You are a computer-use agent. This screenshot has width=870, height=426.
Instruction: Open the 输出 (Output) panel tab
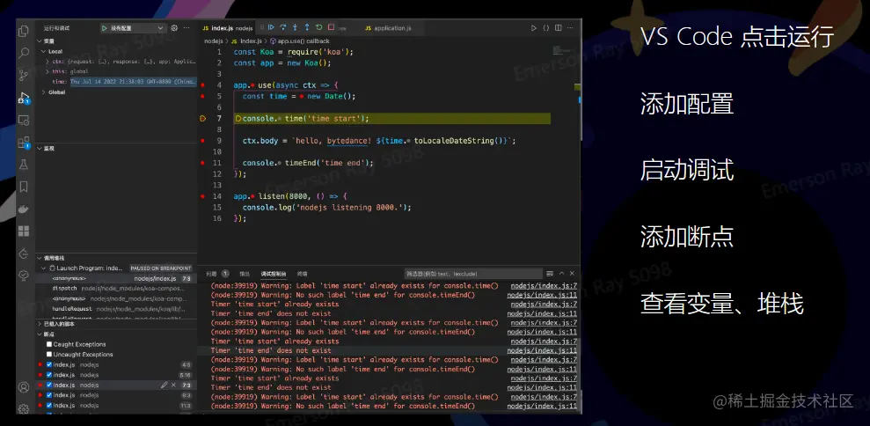point(245,274)
